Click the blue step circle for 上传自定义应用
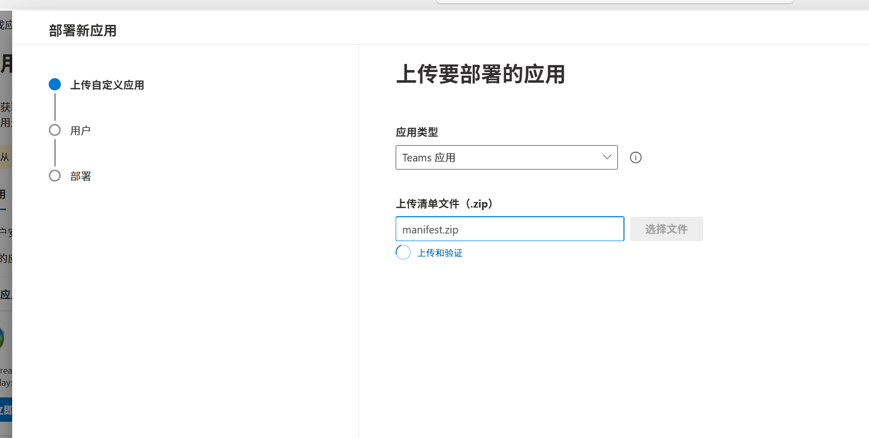 click(x=55, y=84)
